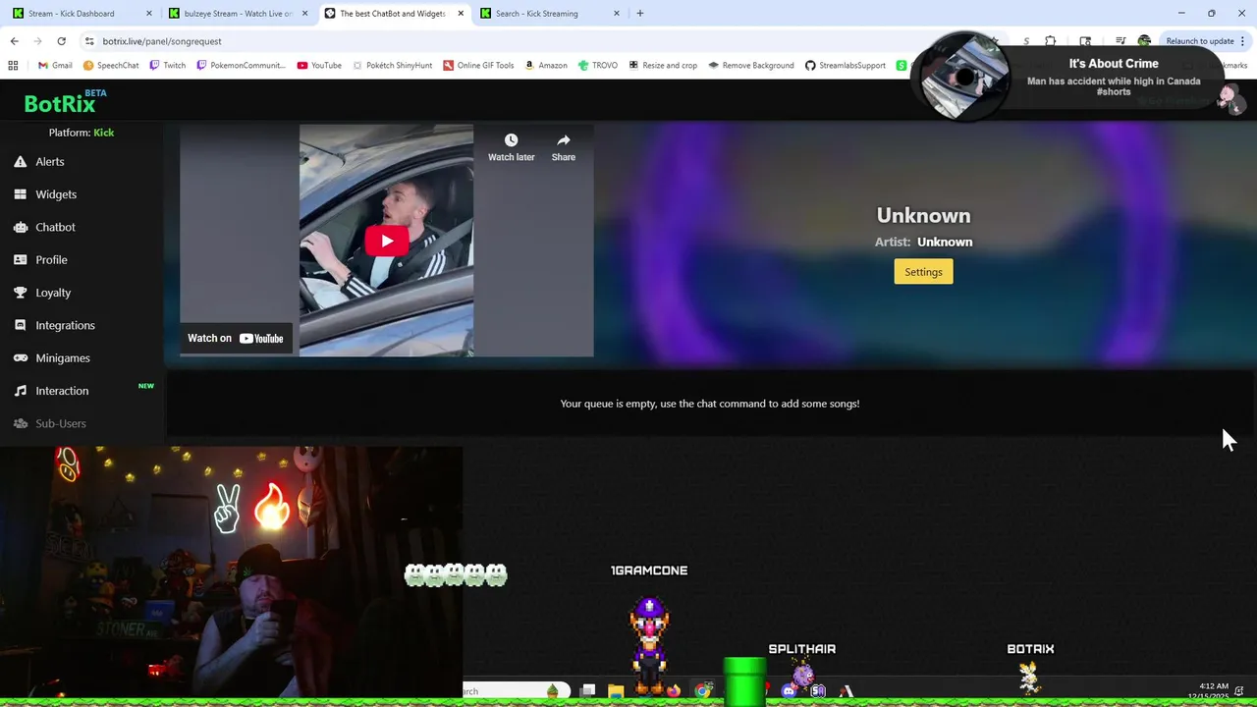Close the Search - Kick Streaming tab
This screenshot has width=1257, height=707.
617,14
